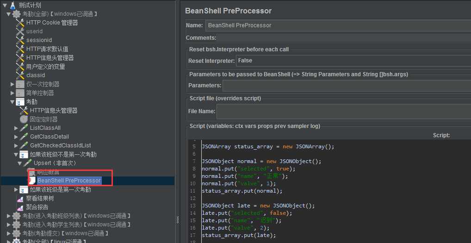
Task: Click the 简单控制器 controller icon
Action: [20, 93]
